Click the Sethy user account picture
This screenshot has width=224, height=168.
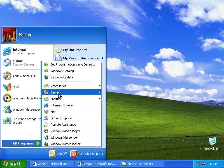[9, 35]
